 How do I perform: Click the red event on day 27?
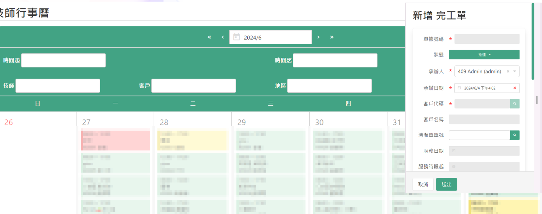point(115,140)
